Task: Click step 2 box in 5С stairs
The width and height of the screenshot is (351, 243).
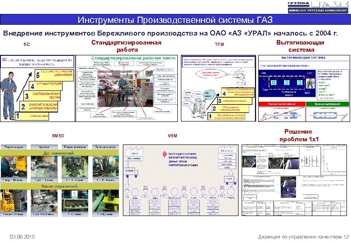Action: point(39,107)
